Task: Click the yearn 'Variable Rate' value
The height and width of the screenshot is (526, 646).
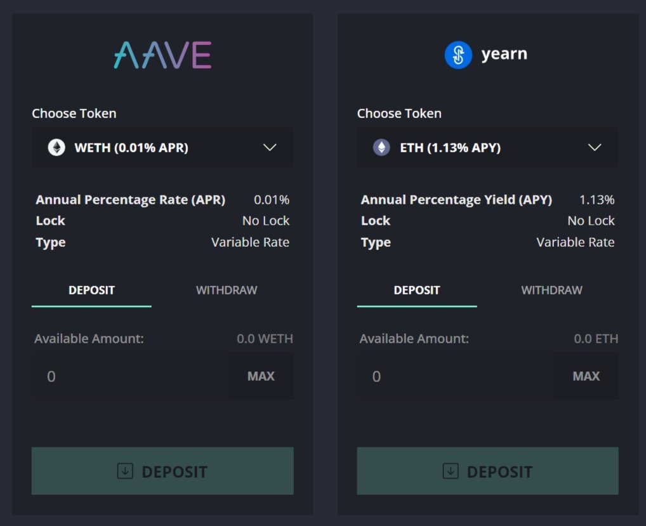Action: coord(576,242)
